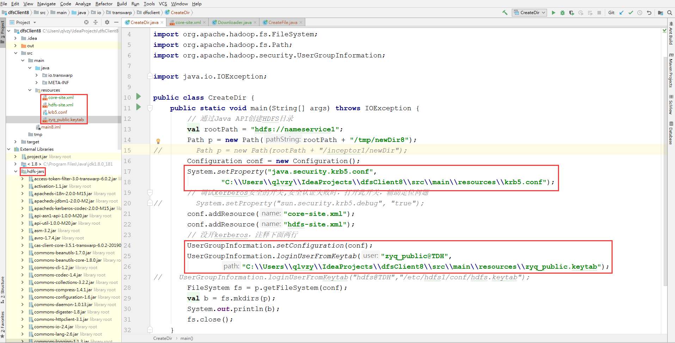Select hdfs-site.xml in the project tree
The image size is (675, 343).
[61, 105]
